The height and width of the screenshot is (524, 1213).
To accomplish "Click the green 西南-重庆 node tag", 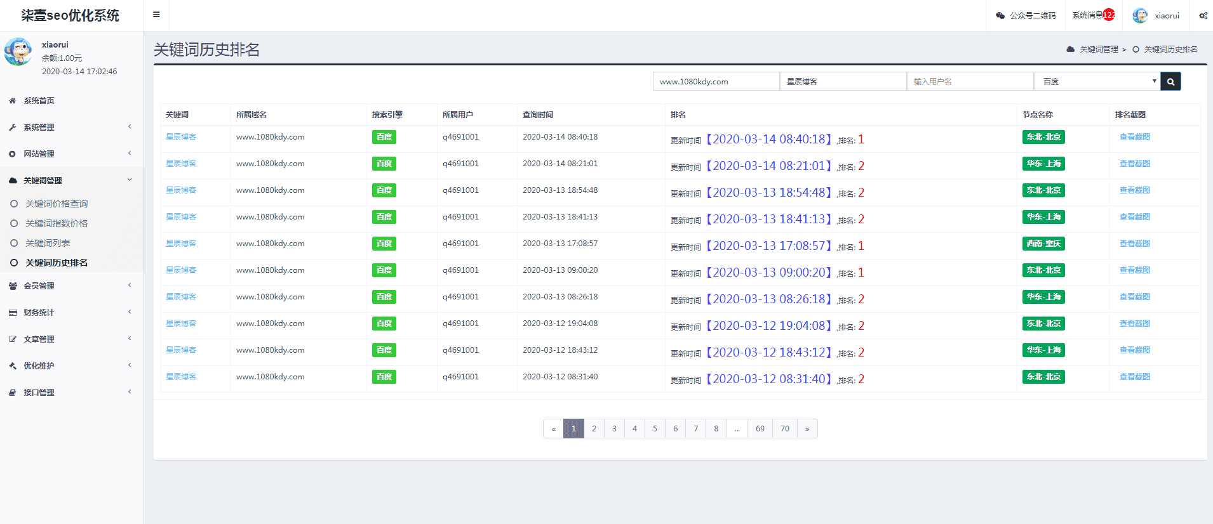I will click(1043, 244).
